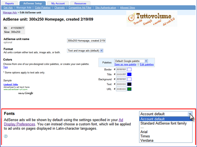Open Site Authentication link
Image resolution: width=197 pixels, height=147 pixels.
point(106,8)
